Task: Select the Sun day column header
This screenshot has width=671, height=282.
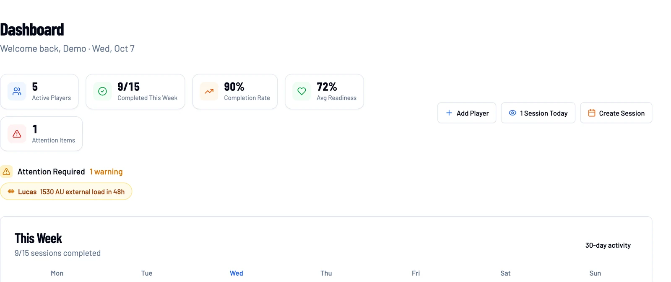Action: 595,273
